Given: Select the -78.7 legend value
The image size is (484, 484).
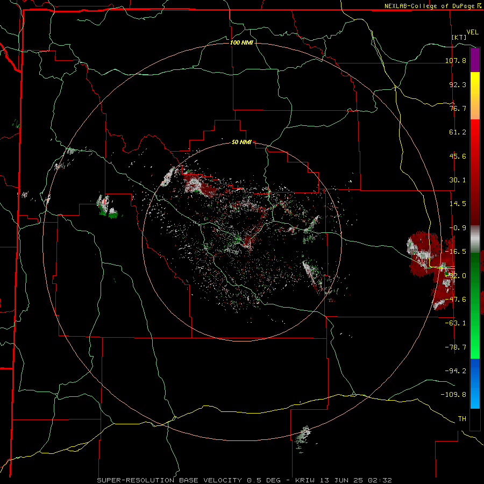Looking at the screenshot, I should (x=455, y=347).
